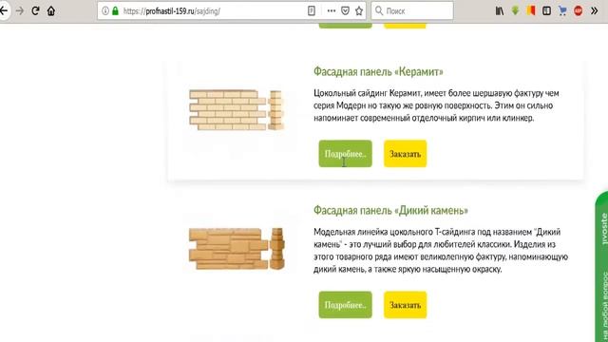Open Подробнее for Керамит panel
The image size is (608, 342).
[x=345, y=154]
